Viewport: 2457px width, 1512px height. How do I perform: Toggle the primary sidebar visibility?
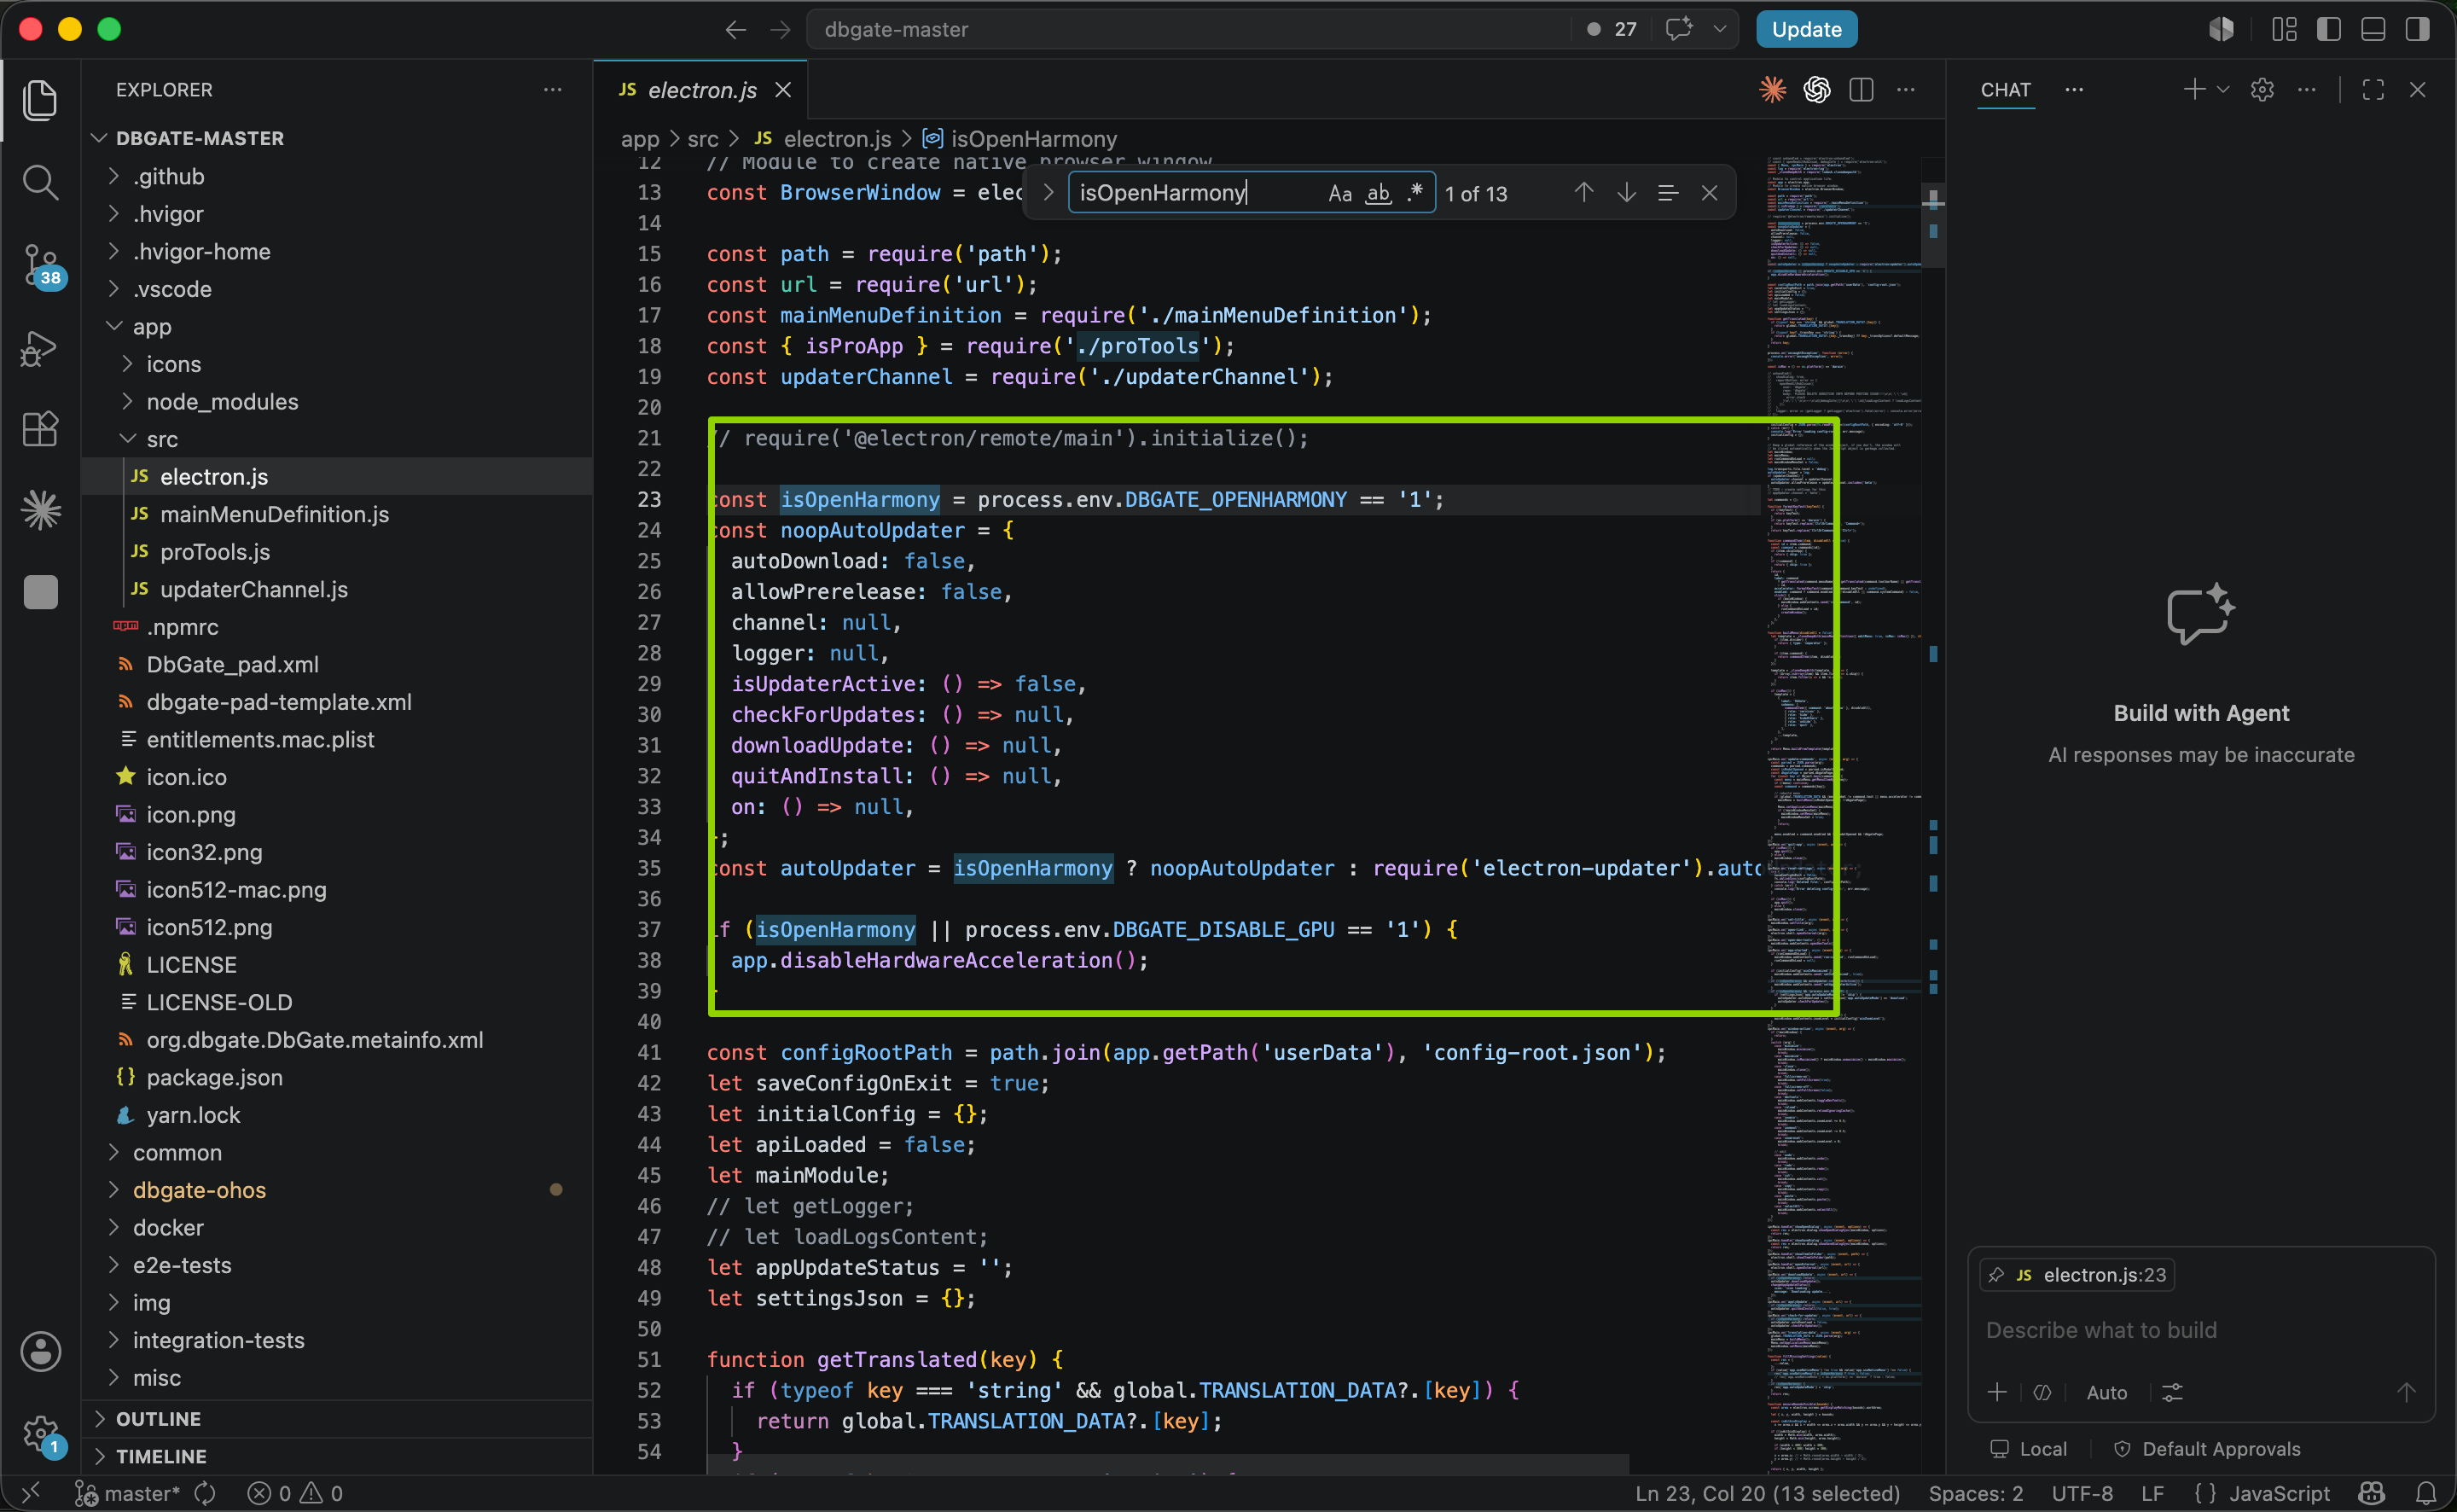[2328, 30]
